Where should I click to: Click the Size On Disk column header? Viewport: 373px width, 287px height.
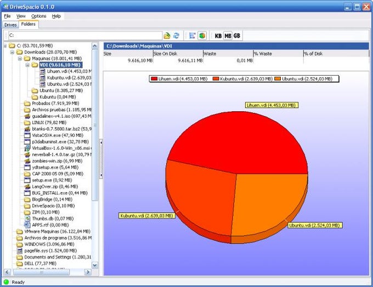point(178,54)
